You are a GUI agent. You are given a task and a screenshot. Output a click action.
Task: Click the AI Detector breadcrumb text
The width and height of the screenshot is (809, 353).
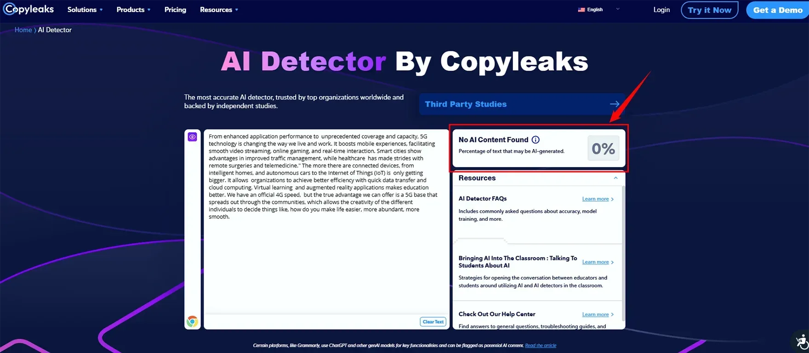(55, 30)
